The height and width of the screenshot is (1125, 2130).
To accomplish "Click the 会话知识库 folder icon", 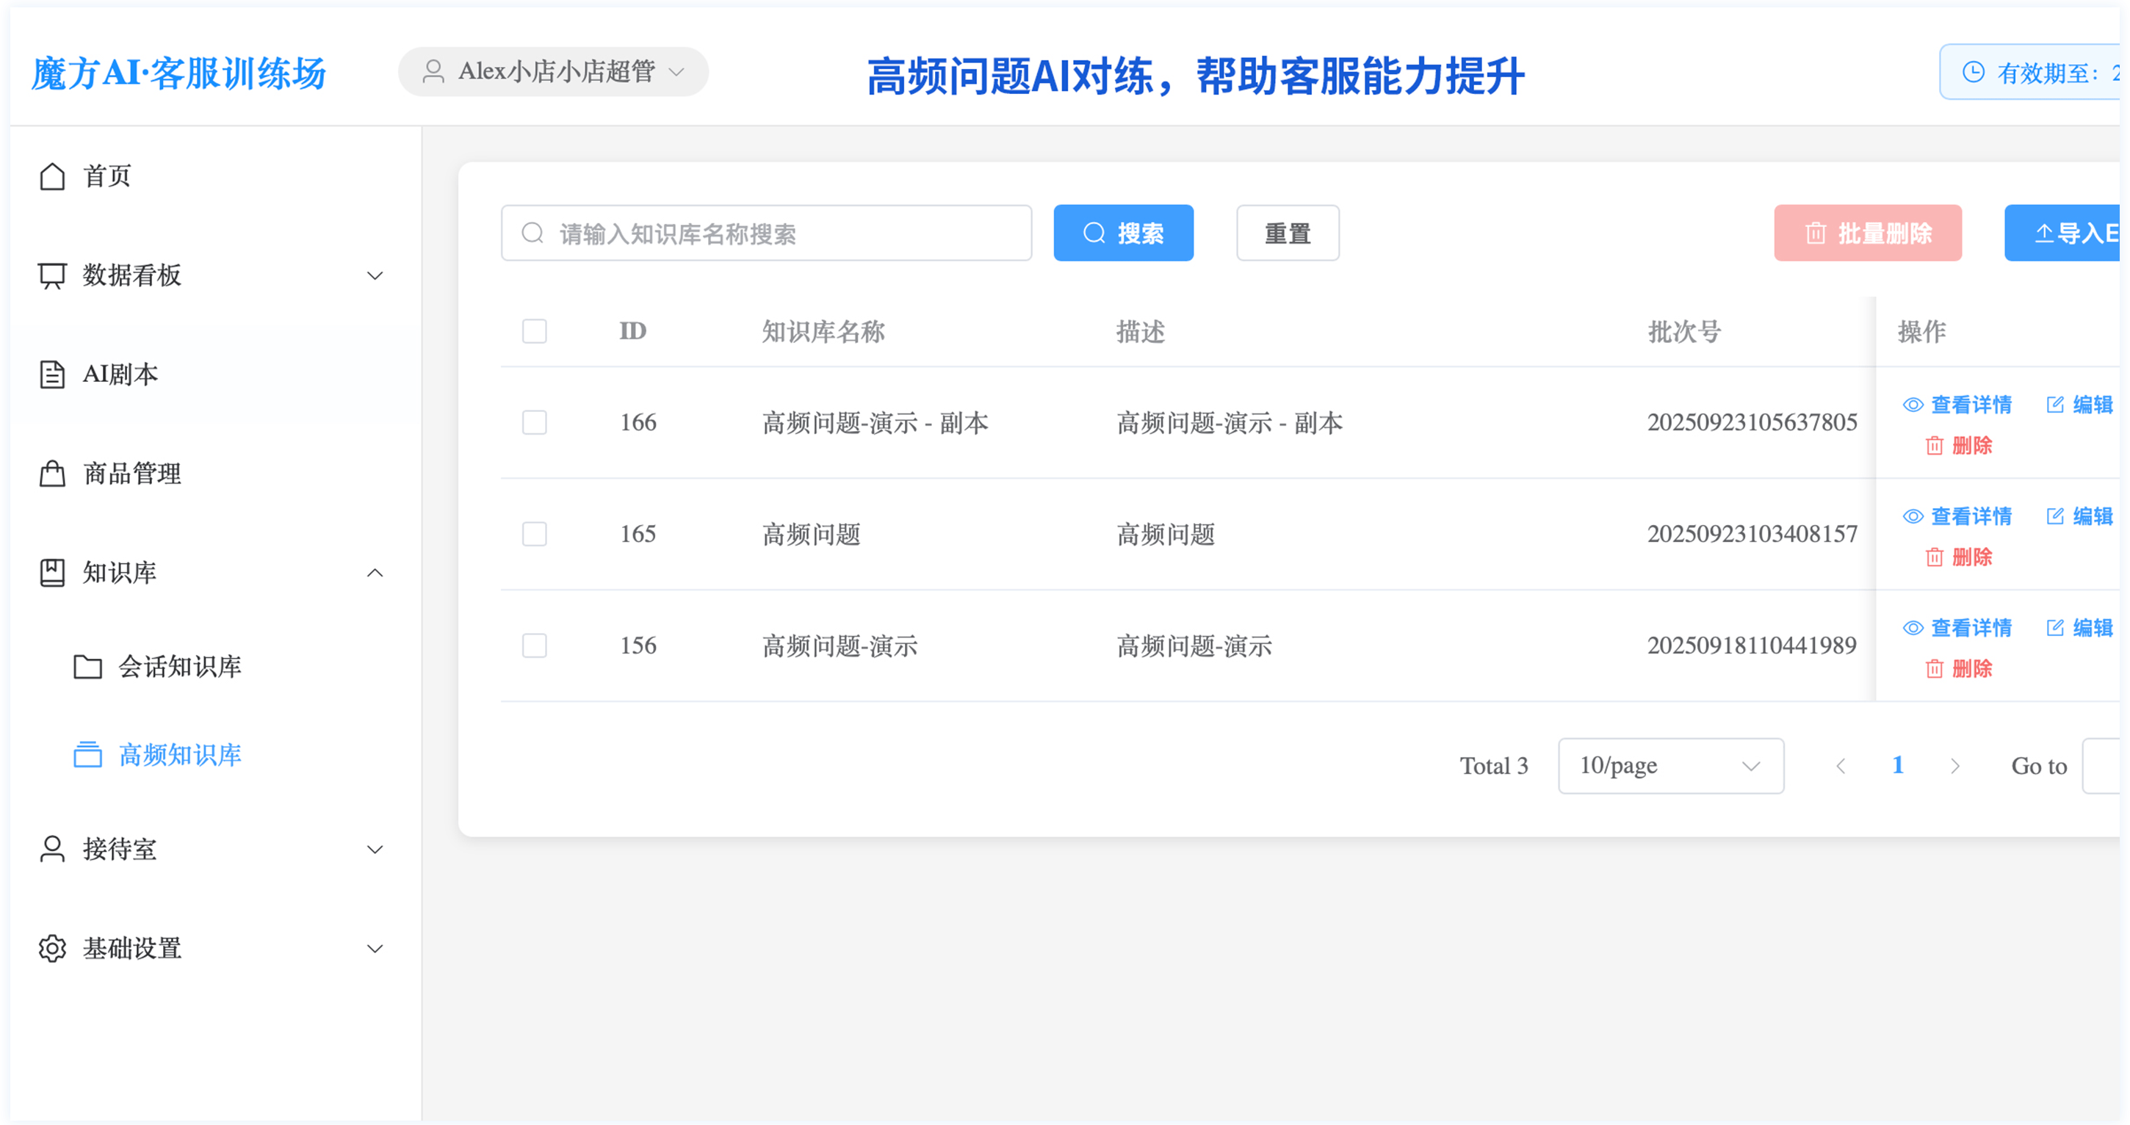I will (87, 666).
